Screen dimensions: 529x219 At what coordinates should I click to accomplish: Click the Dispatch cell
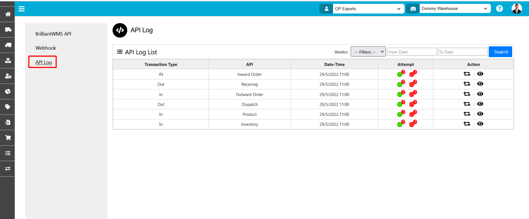click(250, 105)
